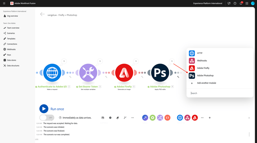Click the HTTP favorite icon in bottom toolbar
257x143 pixels.
click(180, 118)
